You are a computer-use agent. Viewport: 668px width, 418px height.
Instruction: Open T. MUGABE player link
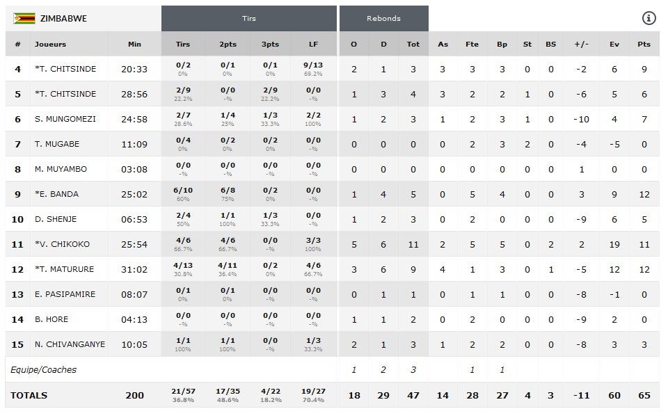click(57, 144)
